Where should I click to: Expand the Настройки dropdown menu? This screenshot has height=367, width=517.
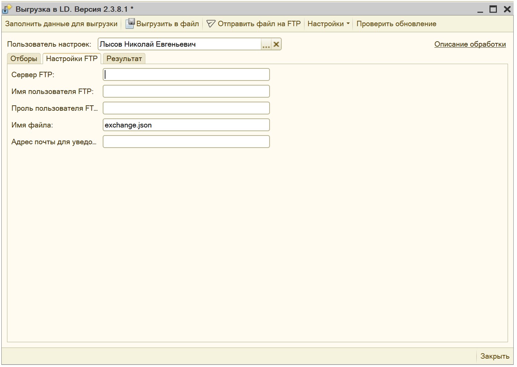point(328,24)
